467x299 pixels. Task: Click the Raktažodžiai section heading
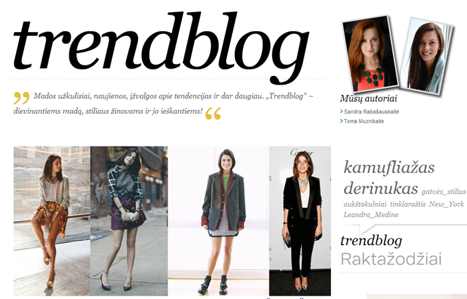391,259
